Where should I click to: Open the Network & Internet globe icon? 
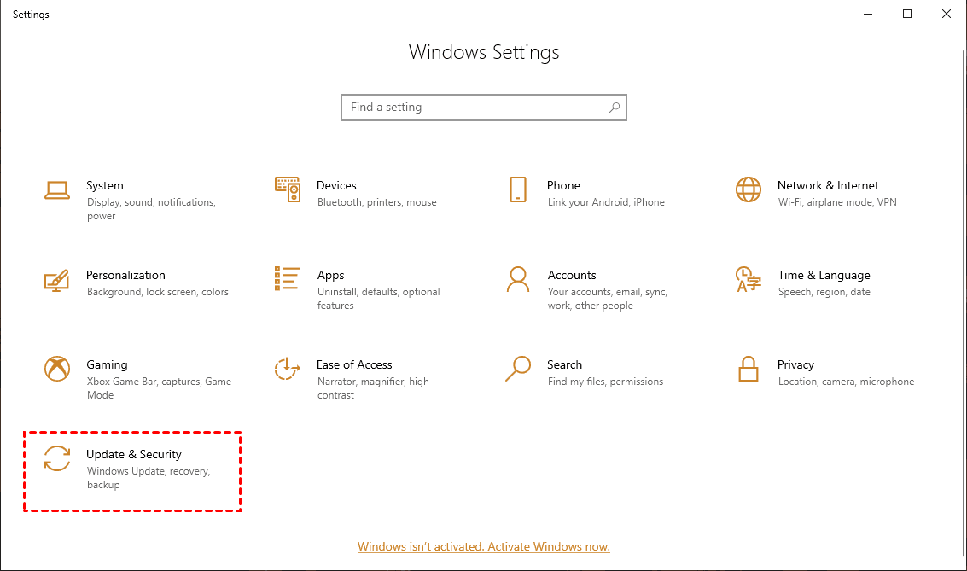[748, 189]
